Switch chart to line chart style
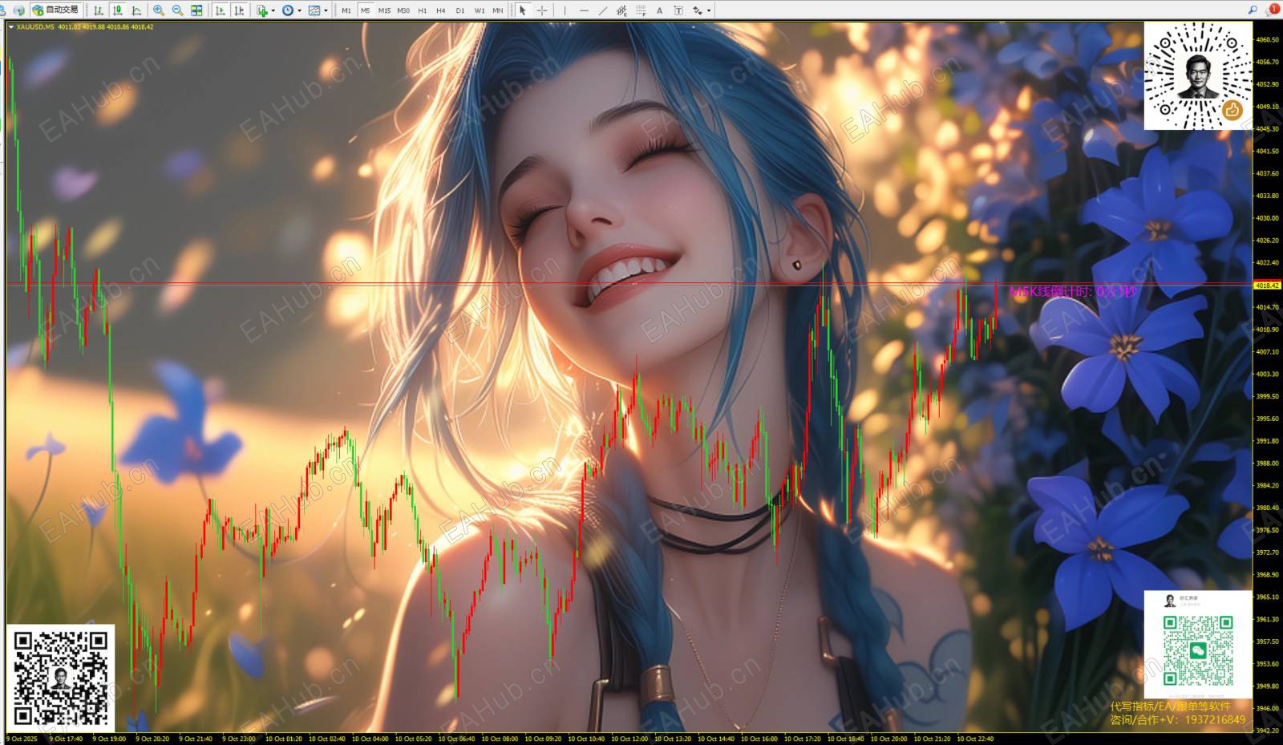Screen dimensions: 1283x745 pyautogui.click(x=137, y=10)
